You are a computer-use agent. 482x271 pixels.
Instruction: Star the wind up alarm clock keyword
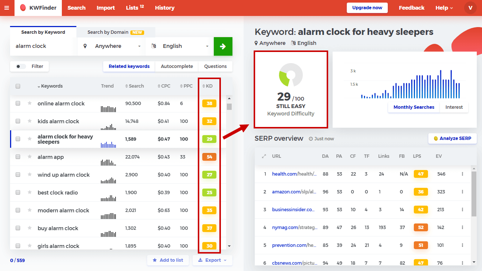(x=29, y=174)
